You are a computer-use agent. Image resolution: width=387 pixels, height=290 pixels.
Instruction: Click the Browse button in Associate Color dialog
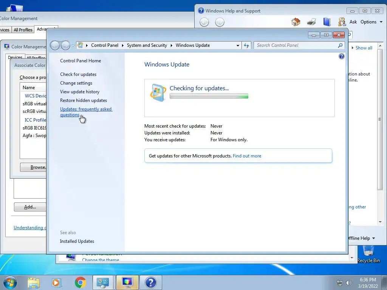coord(33,167)
